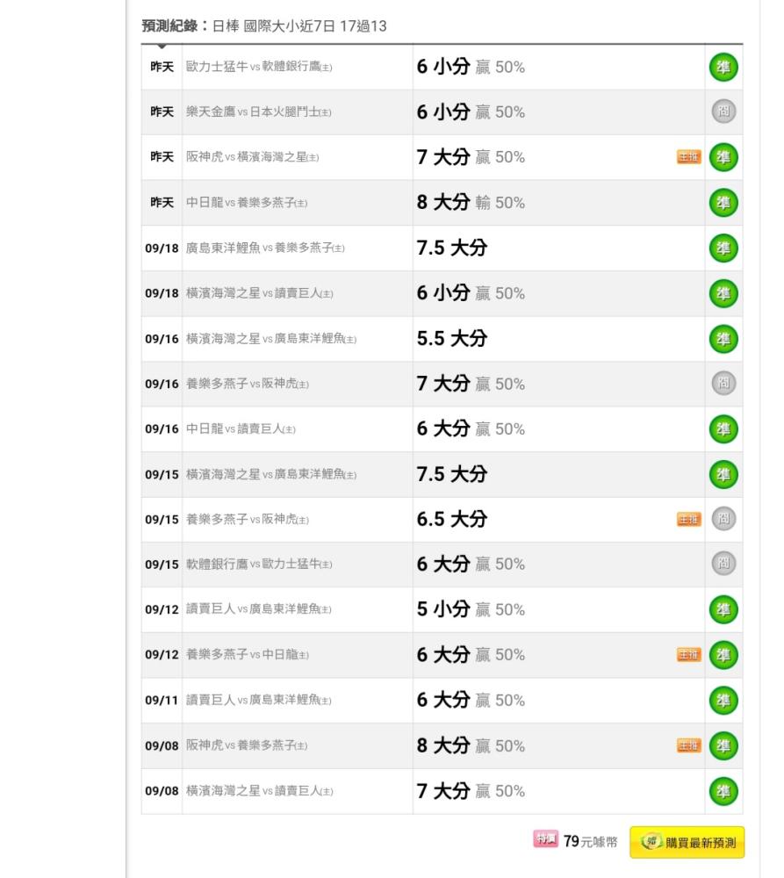Click 準 icon for 昨天 阪神虎 vs 橫濱海灣之星

coord(723,157)
